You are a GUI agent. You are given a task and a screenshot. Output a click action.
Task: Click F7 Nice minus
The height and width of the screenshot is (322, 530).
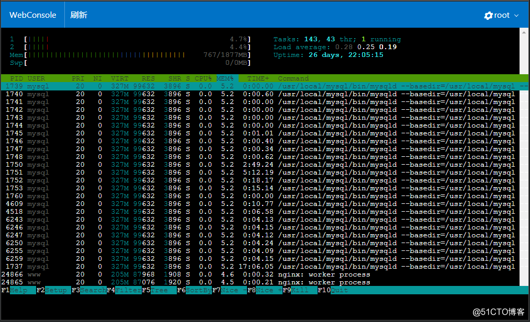pos(230,290)
